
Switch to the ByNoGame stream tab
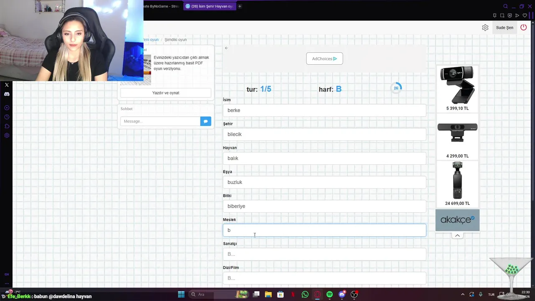(161, 6)
